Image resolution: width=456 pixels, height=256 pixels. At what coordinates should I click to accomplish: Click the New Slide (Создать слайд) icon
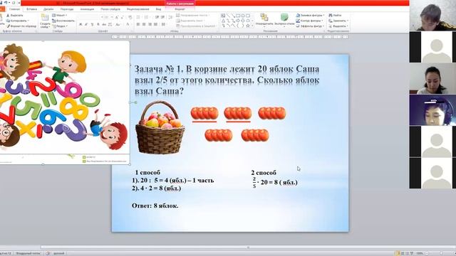coord(45,17)
